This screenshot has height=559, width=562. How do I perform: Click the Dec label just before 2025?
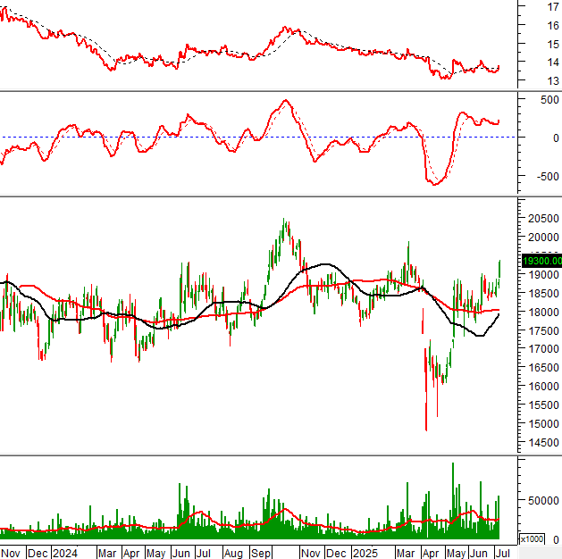[x=336, y=554]
